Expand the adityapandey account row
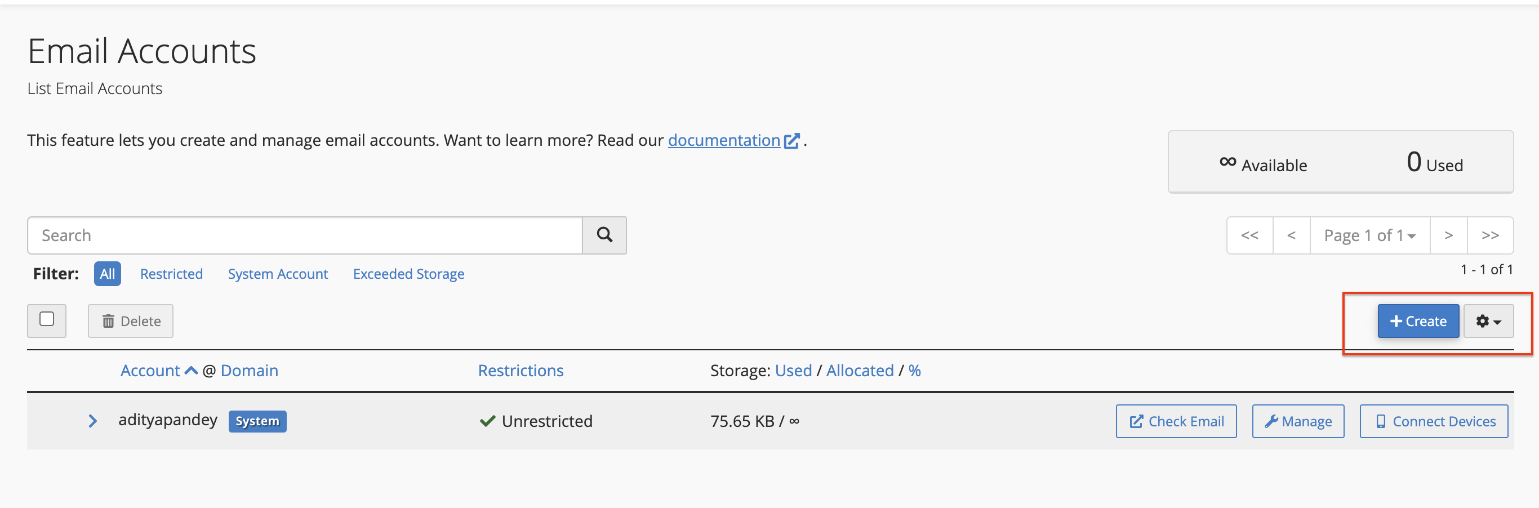The image size is (1539, 508). (x=92, y=421)
